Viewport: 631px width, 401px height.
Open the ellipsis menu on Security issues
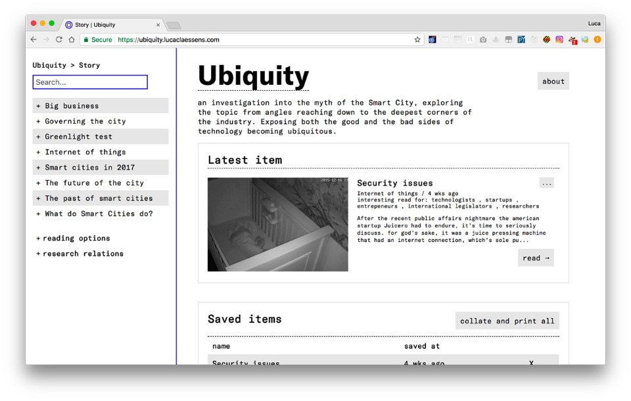pos(546,183)
